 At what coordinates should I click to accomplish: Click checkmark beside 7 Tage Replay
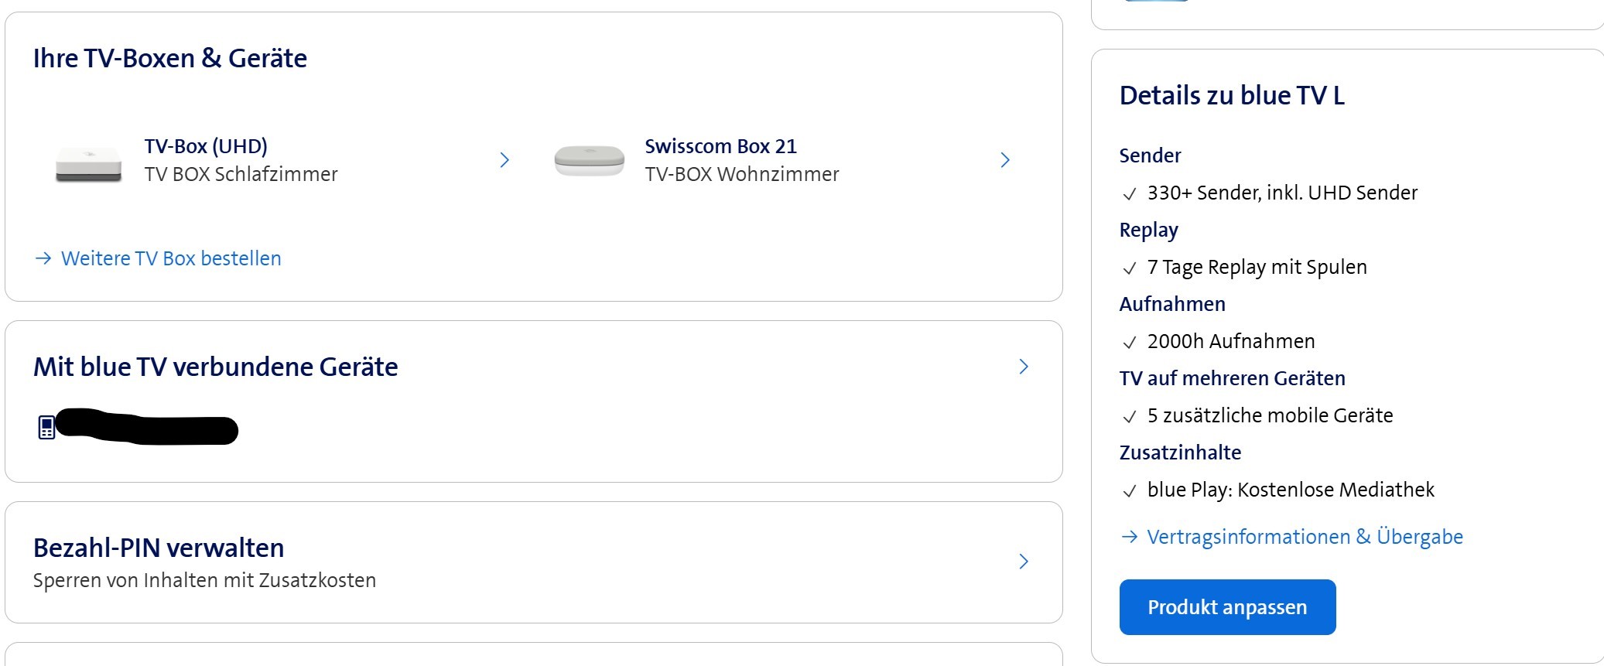pyautogui.click(x=1130, y=268)
